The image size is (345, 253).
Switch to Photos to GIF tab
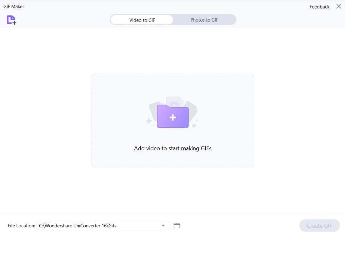204,20
